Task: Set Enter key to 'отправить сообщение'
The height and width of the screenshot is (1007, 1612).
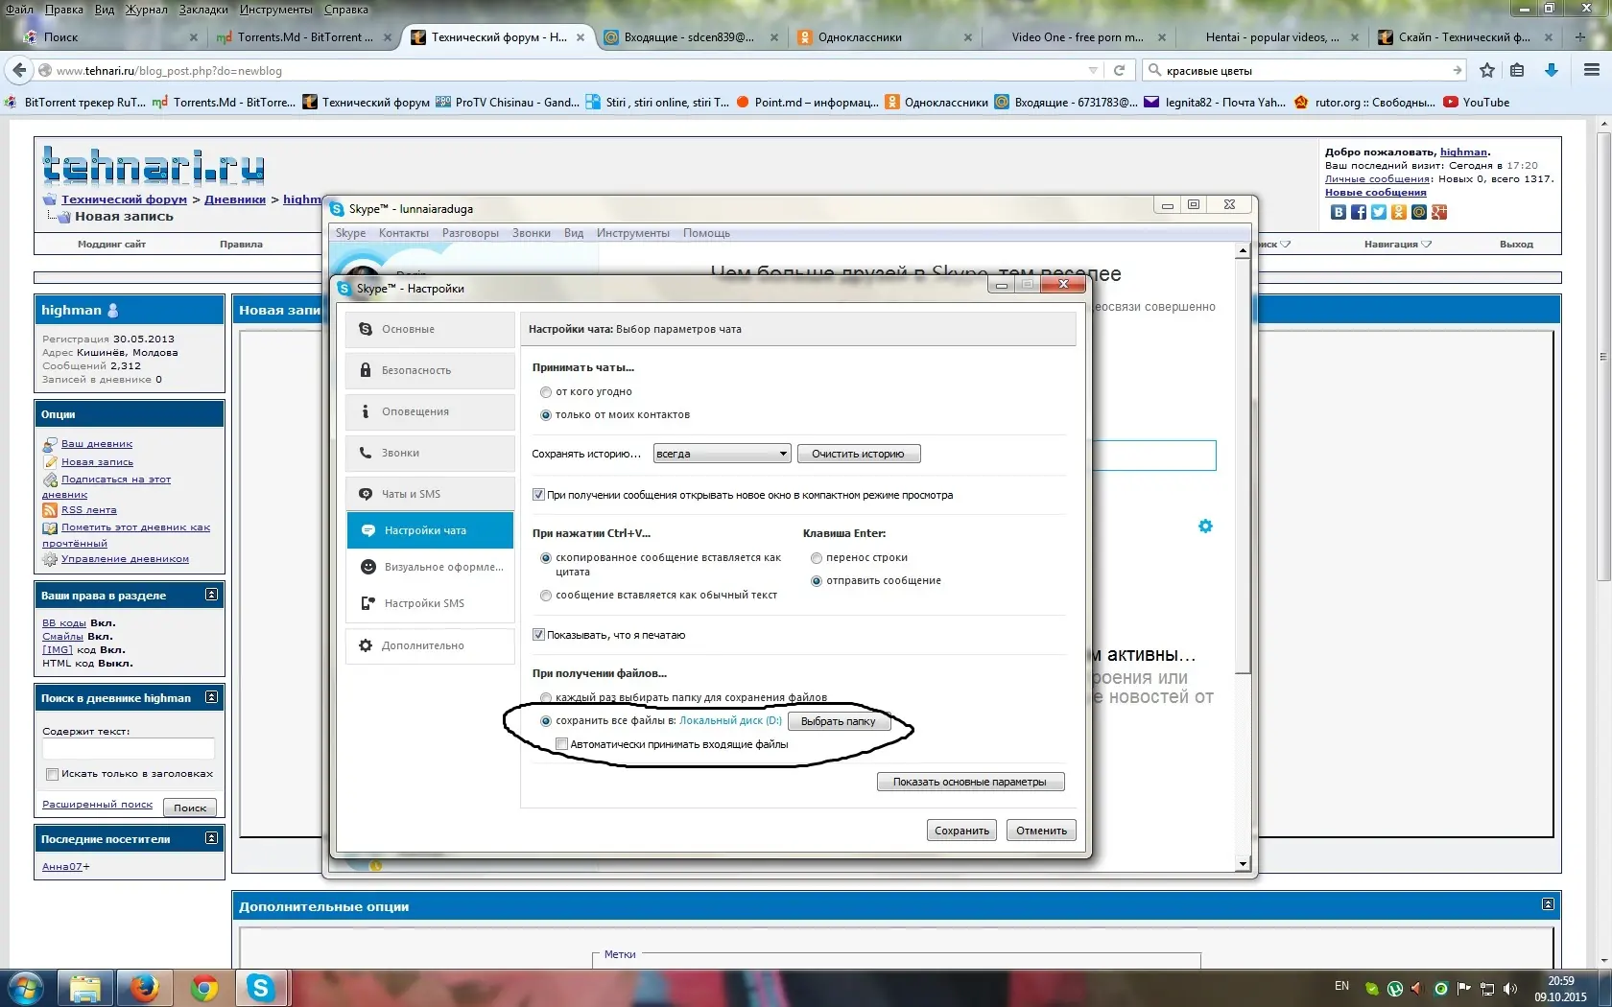Action: 817,581
